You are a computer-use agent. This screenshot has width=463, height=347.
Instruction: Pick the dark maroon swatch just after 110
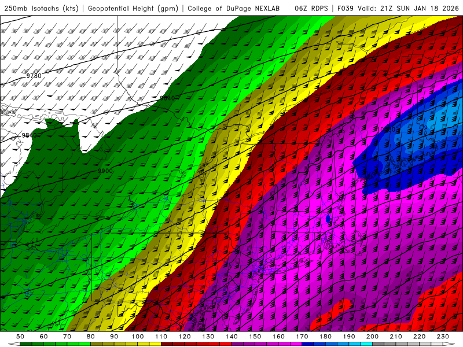pos(167,344)
